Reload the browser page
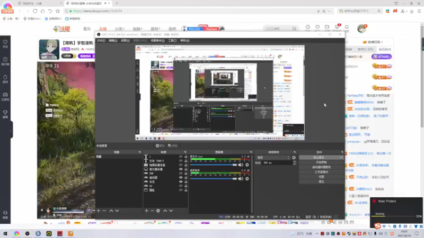 pos(35,11)
